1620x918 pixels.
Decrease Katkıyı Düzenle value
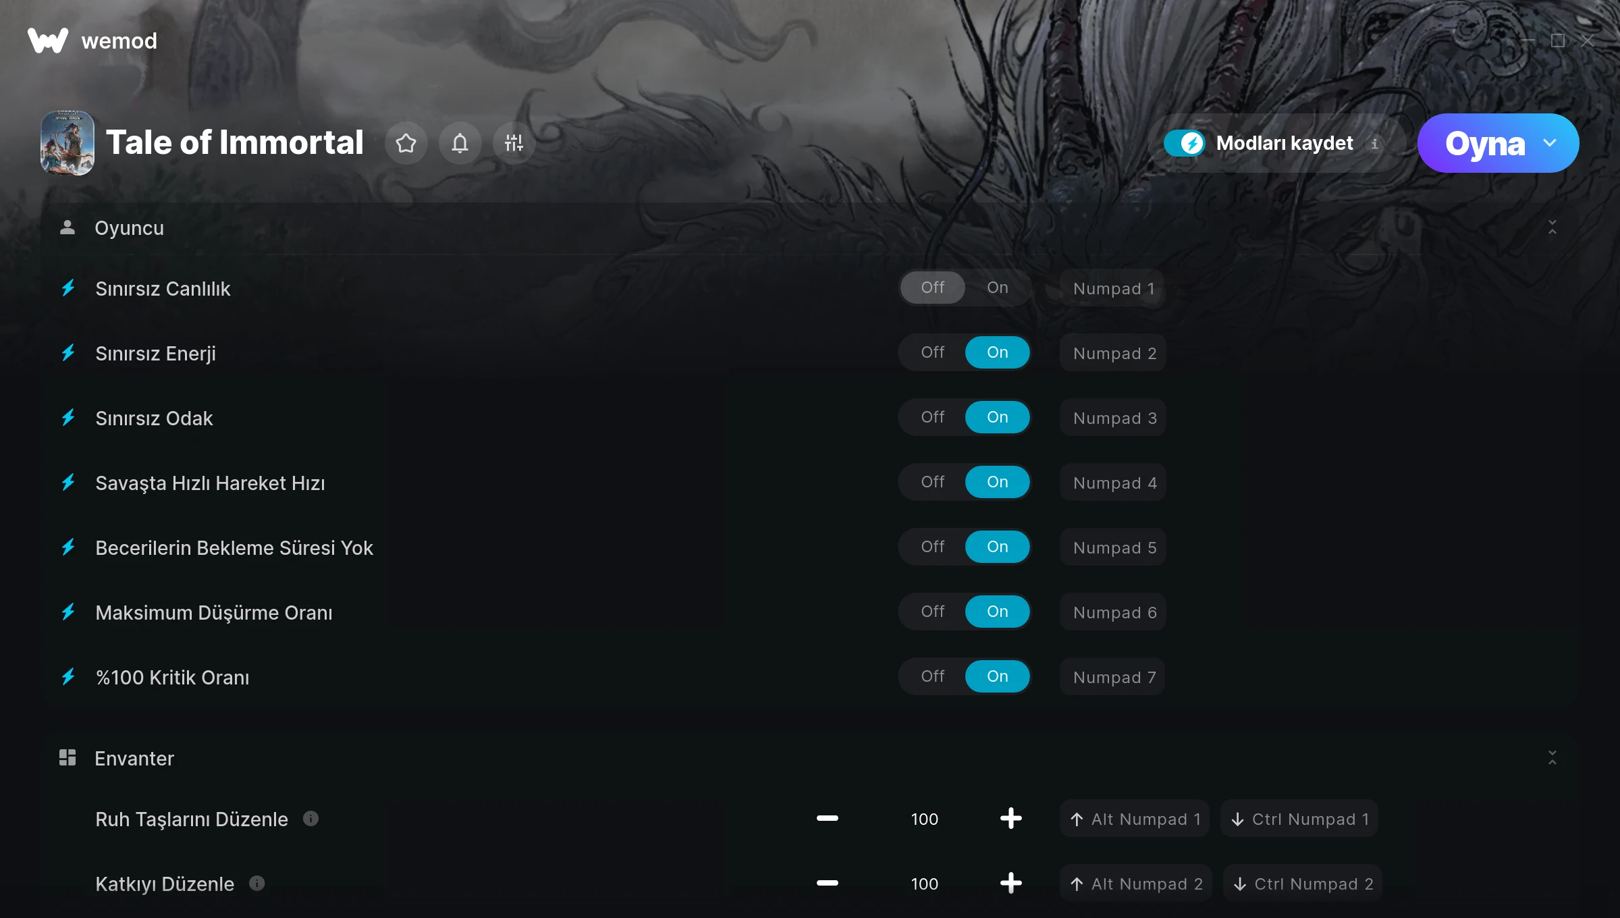pos(827,884)
